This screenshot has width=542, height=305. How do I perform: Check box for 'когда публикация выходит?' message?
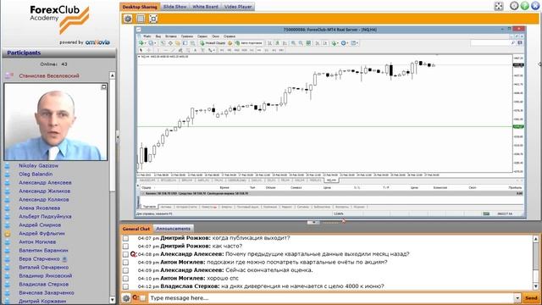(x=126, y=238)
